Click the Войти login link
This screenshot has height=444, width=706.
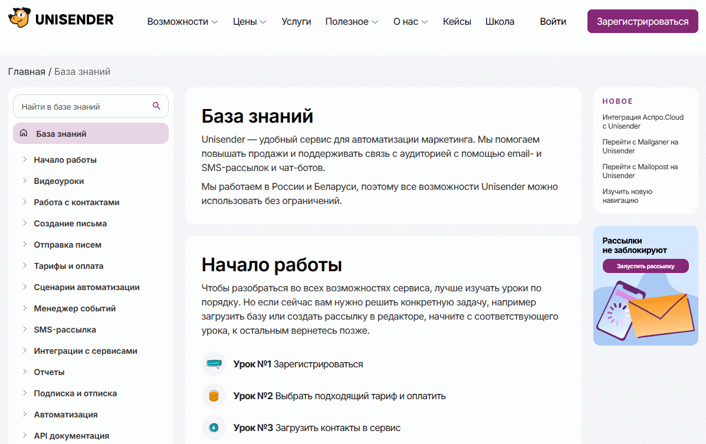[x=553, y=22]
